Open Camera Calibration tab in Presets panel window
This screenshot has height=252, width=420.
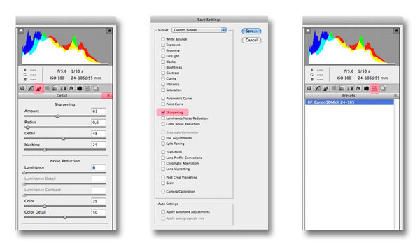pos(366,88)
